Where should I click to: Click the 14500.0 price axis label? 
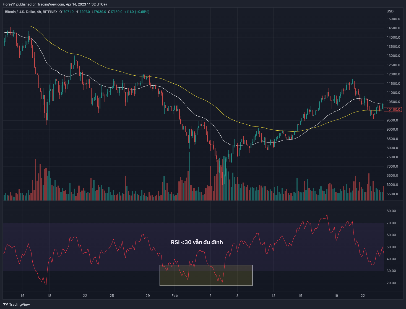click(x=393, y=28)
